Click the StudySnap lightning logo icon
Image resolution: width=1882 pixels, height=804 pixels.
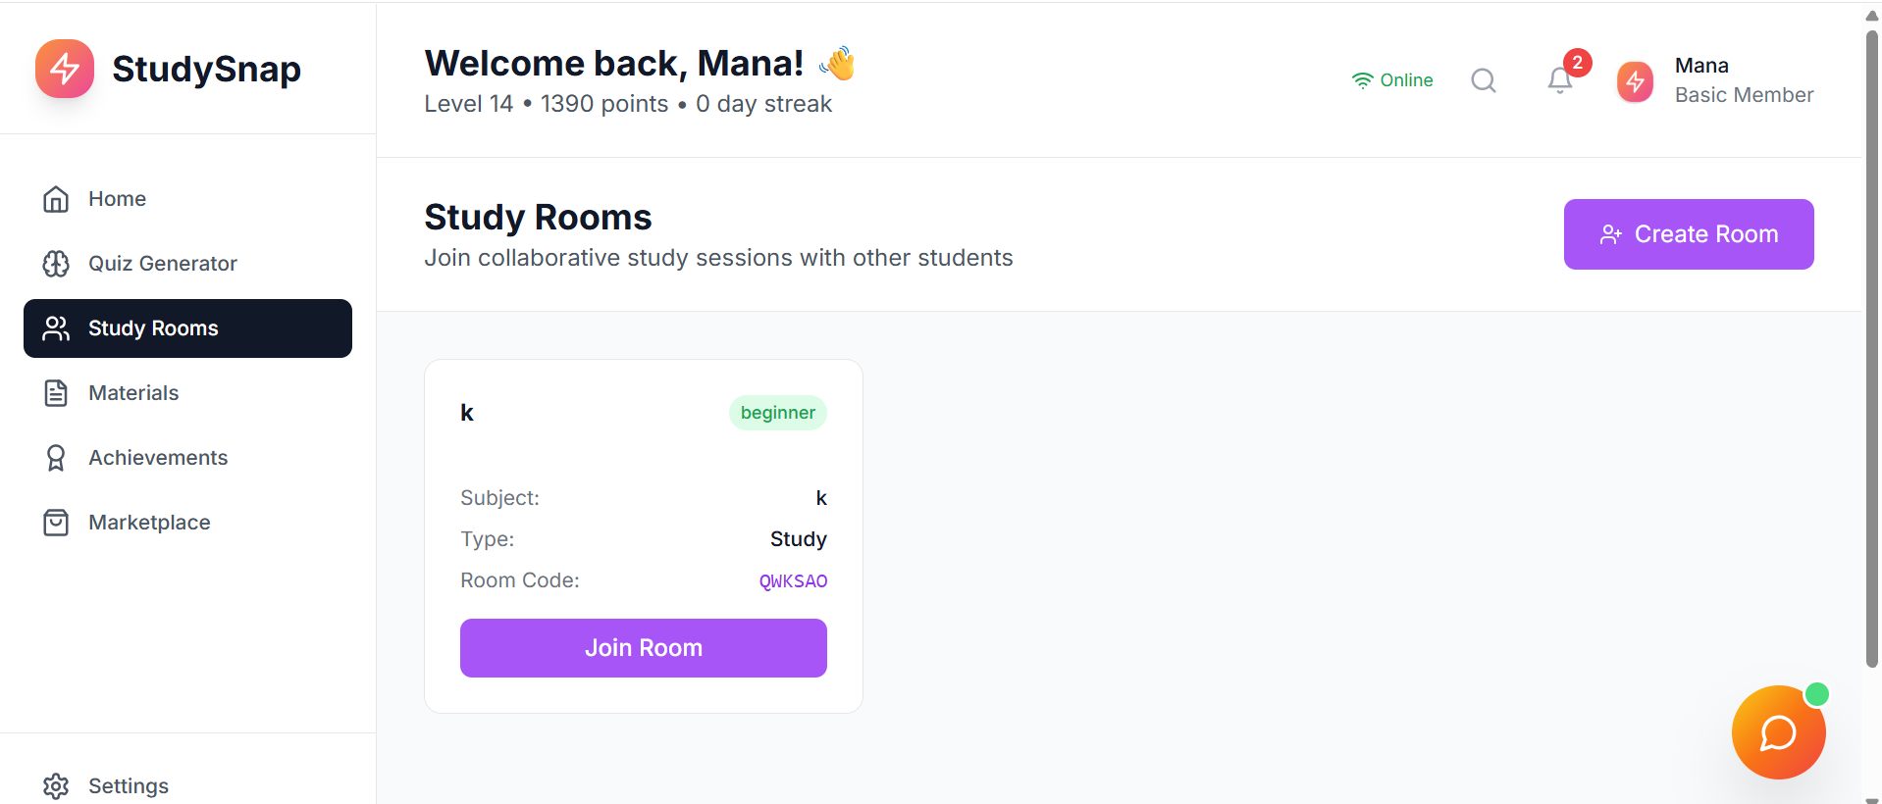[65, 69]
